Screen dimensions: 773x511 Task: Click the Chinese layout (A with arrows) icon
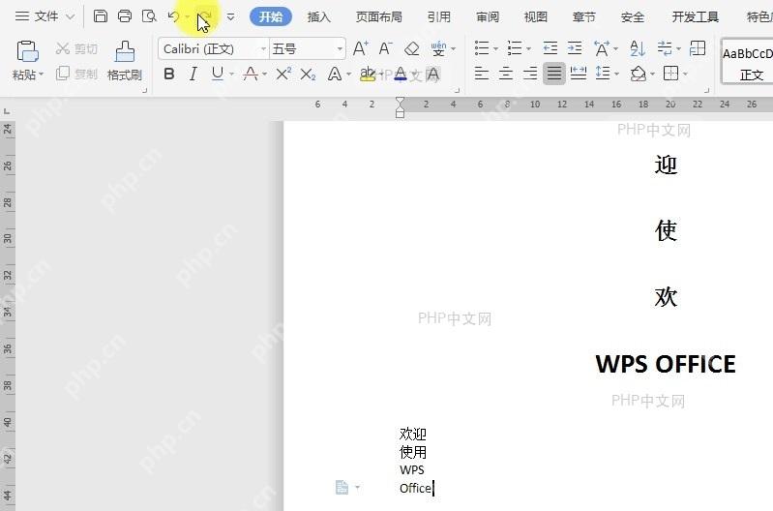click(x=602, y=48)
